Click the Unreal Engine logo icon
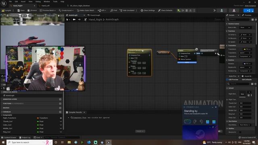The image size is (258, 145). (x=4, y=3)
